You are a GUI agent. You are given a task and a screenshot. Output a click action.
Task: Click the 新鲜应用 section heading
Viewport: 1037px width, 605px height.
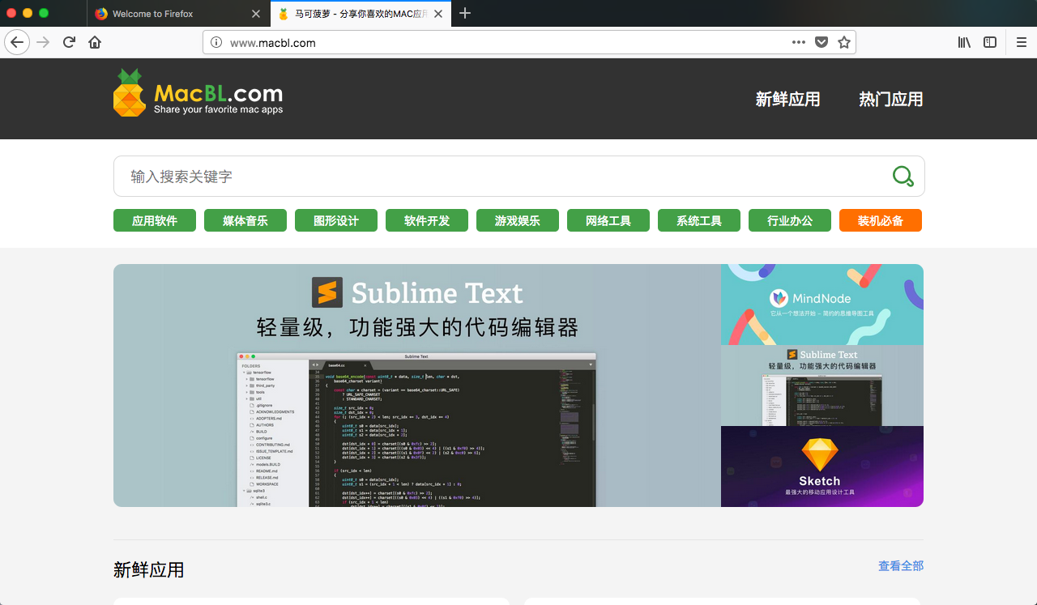(x=149, y=570)
